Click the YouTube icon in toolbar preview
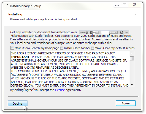146x114 pixels. coord(96,32)
